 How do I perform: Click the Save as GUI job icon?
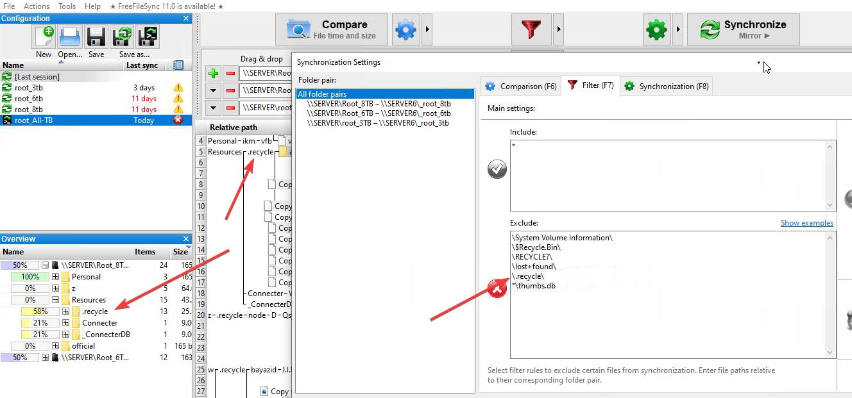point(122,37)
